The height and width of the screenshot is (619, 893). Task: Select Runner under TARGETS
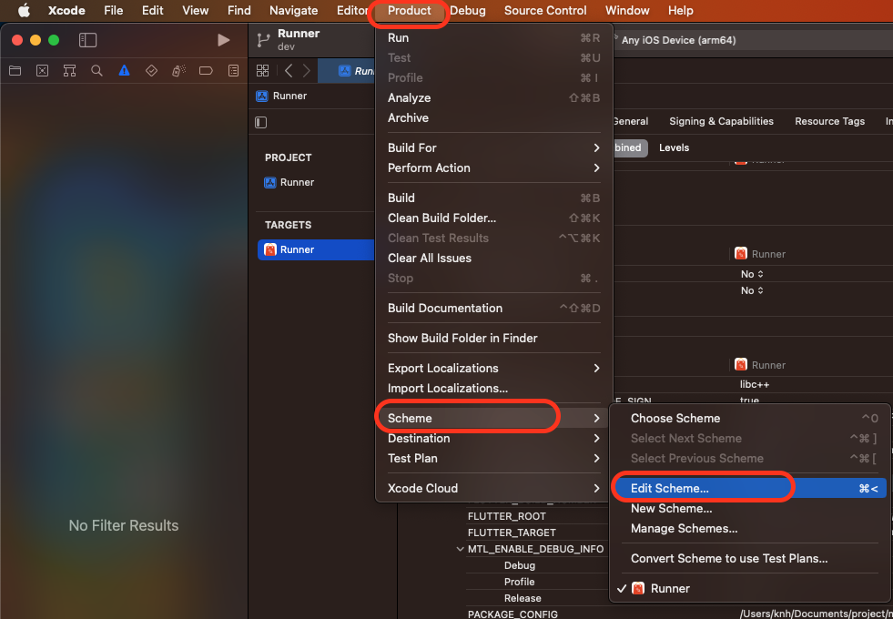[316, 249]
